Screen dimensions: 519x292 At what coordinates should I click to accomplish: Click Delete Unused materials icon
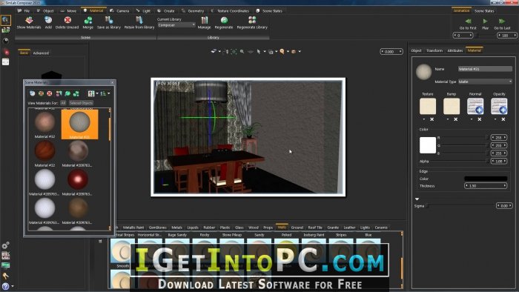(x=67, y=20)
